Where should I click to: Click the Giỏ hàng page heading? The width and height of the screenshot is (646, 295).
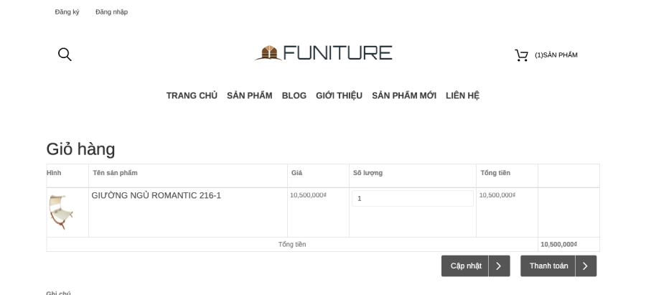pos(80,149)
